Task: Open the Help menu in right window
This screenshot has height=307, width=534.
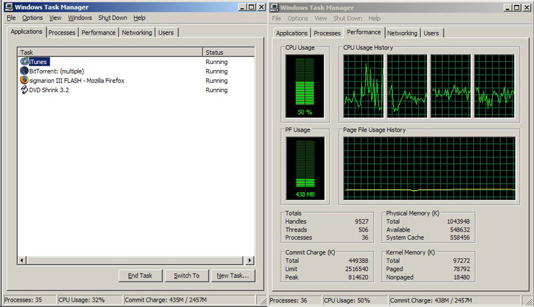Action: (x=374, y=19)
